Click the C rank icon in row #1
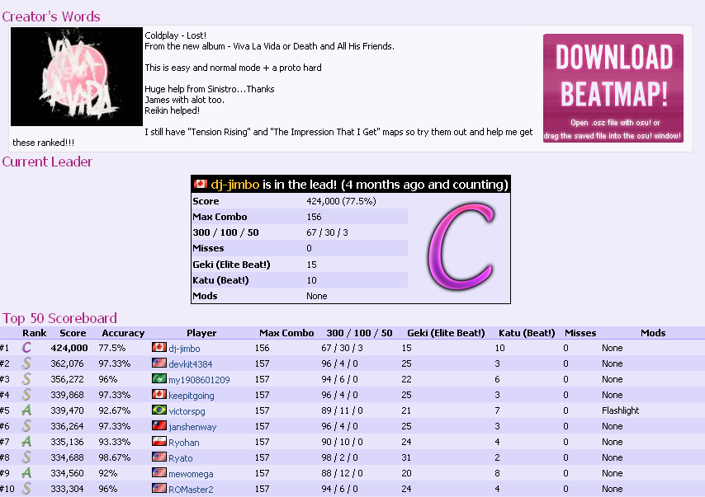This screenshot has height=497, width=705. click(26, 348)
